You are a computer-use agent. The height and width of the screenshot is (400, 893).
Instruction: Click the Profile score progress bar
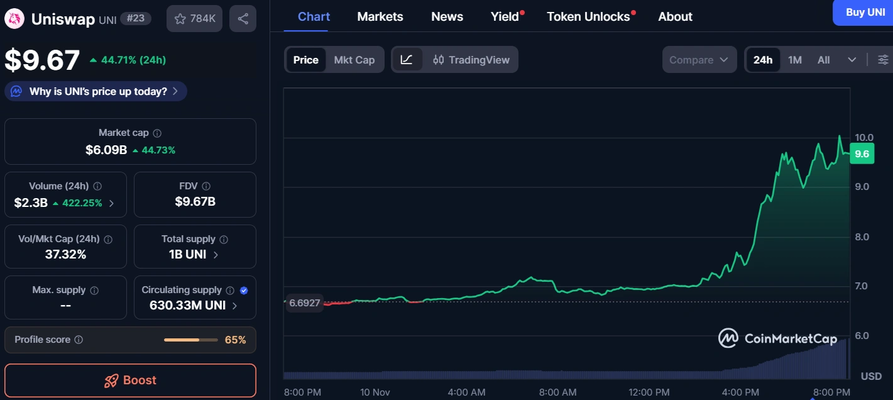point(189,340)
